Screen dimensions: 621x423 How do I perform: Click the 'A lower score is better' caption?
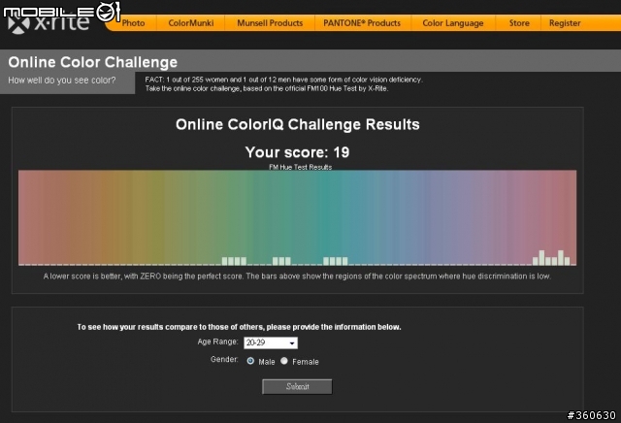(x=297, y=277)
